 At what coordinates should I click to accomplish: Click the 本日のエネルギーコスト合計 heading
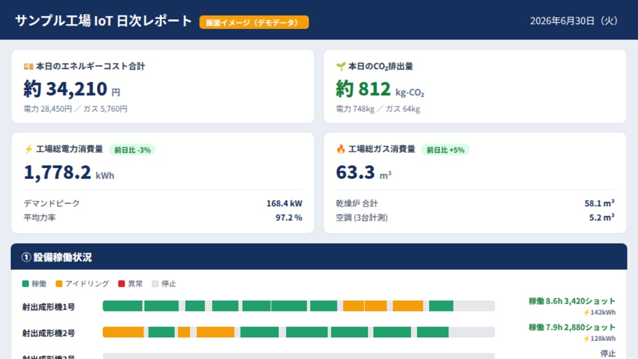pos(90,66)
